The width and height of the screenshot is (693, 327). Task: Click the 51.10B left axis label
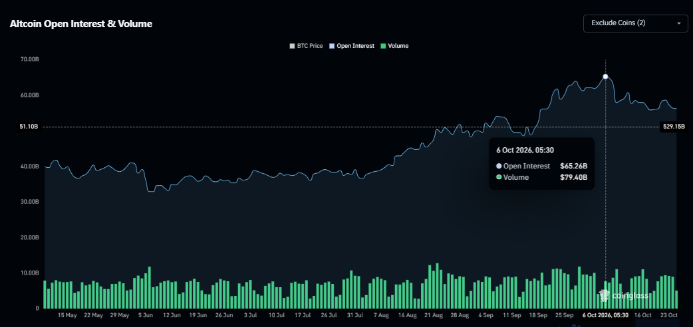(29, 127)
